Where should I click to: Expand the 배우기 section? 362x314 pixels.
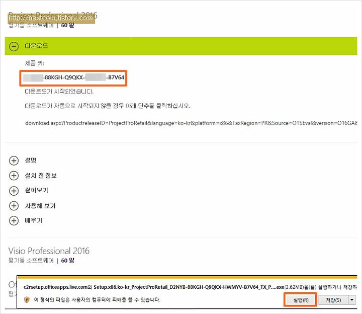14,220
